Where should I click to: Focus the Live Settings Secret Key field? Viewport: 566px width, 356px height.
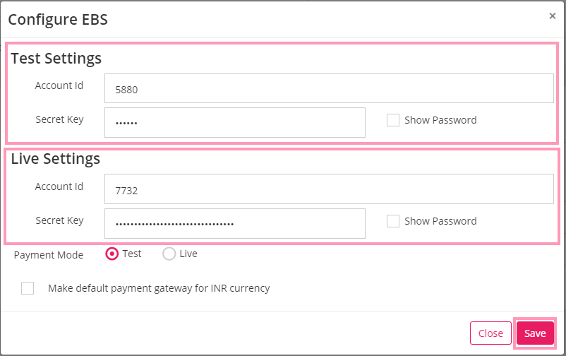pos(234,223)
